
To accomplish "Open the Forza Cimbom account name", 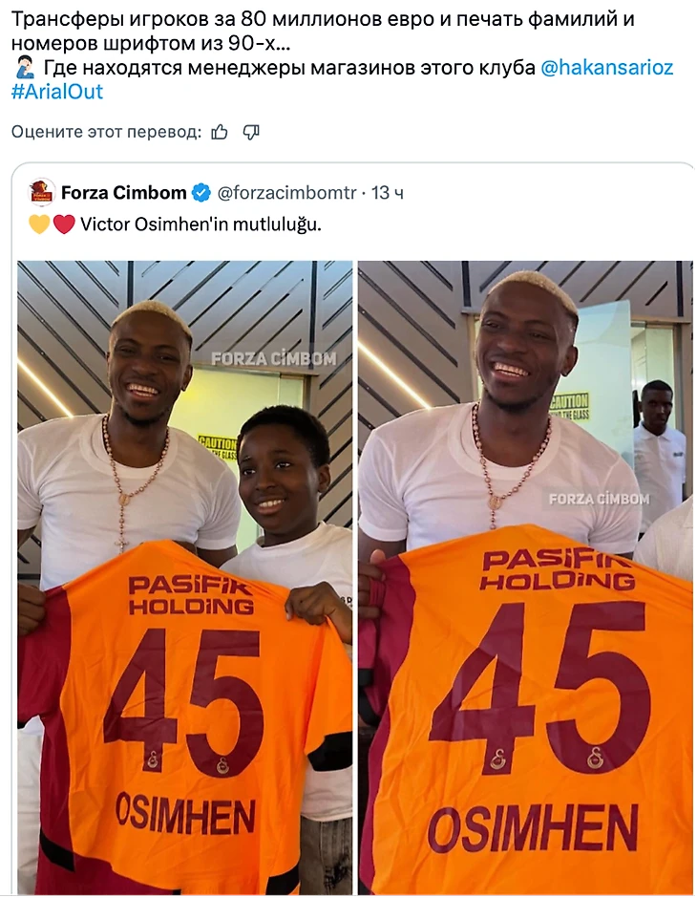I will tap(123, 193).
